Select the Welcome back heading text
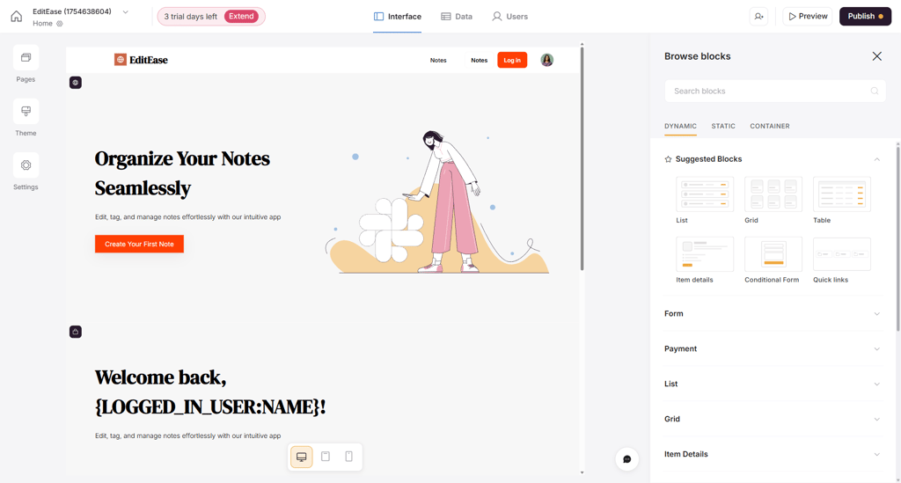 pyautogui.click(x=210, y=392)
